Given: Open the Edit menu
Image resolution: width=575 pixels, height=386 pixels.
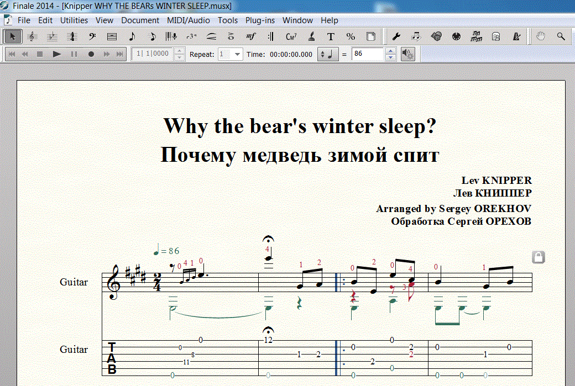Looking at the screenshot, I should [45, 20].
